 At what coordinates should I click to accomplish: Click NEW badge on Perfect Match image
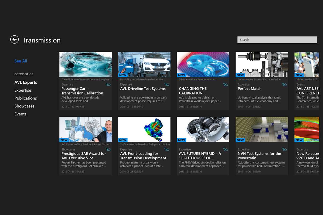coord(240,75)
